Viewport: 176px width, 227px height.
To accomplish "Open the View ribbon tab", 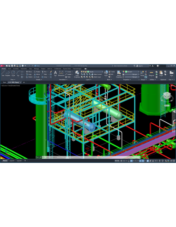I will click(x=30, y=69).
